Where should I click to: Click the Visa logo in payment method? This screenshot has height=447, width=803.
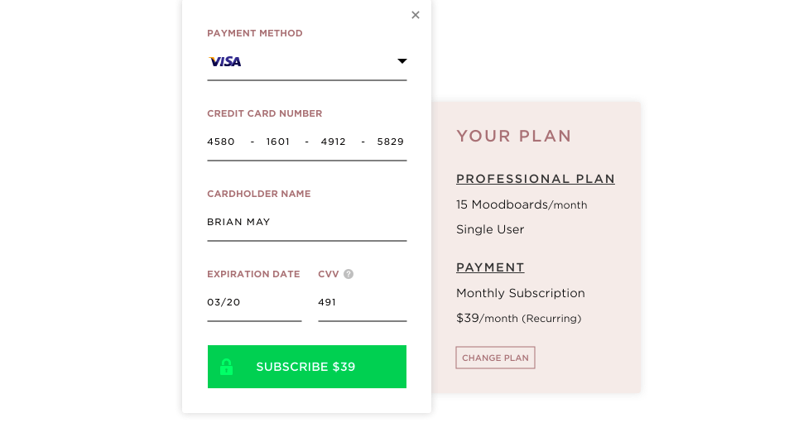[x=225, y=61]
